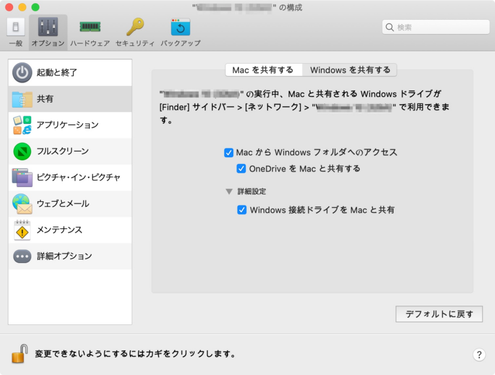This screenshot has height=375, width=495.
Task: Select the フルスクリーン sidebar label
Action: click(x=62, y=151)
